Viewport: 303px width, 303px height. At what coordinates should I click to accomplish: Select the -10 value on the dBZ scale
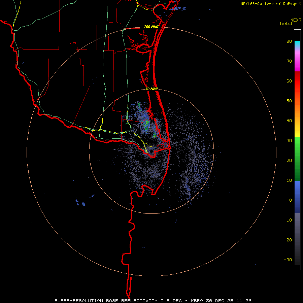[x=288, y=220]
